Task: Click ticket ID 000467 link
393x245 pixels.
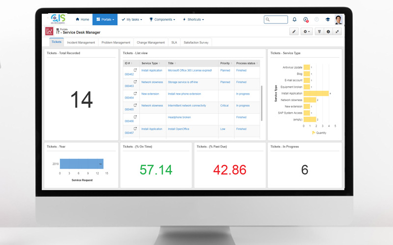Action: 129,133
